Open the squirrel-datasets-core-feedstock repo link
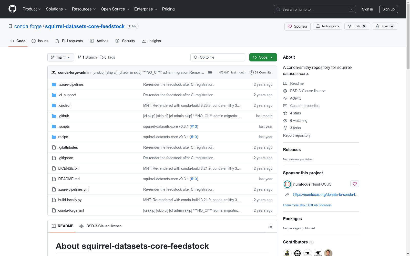The height and width of the screenshot is (256, 410). [x=85, y=26]
